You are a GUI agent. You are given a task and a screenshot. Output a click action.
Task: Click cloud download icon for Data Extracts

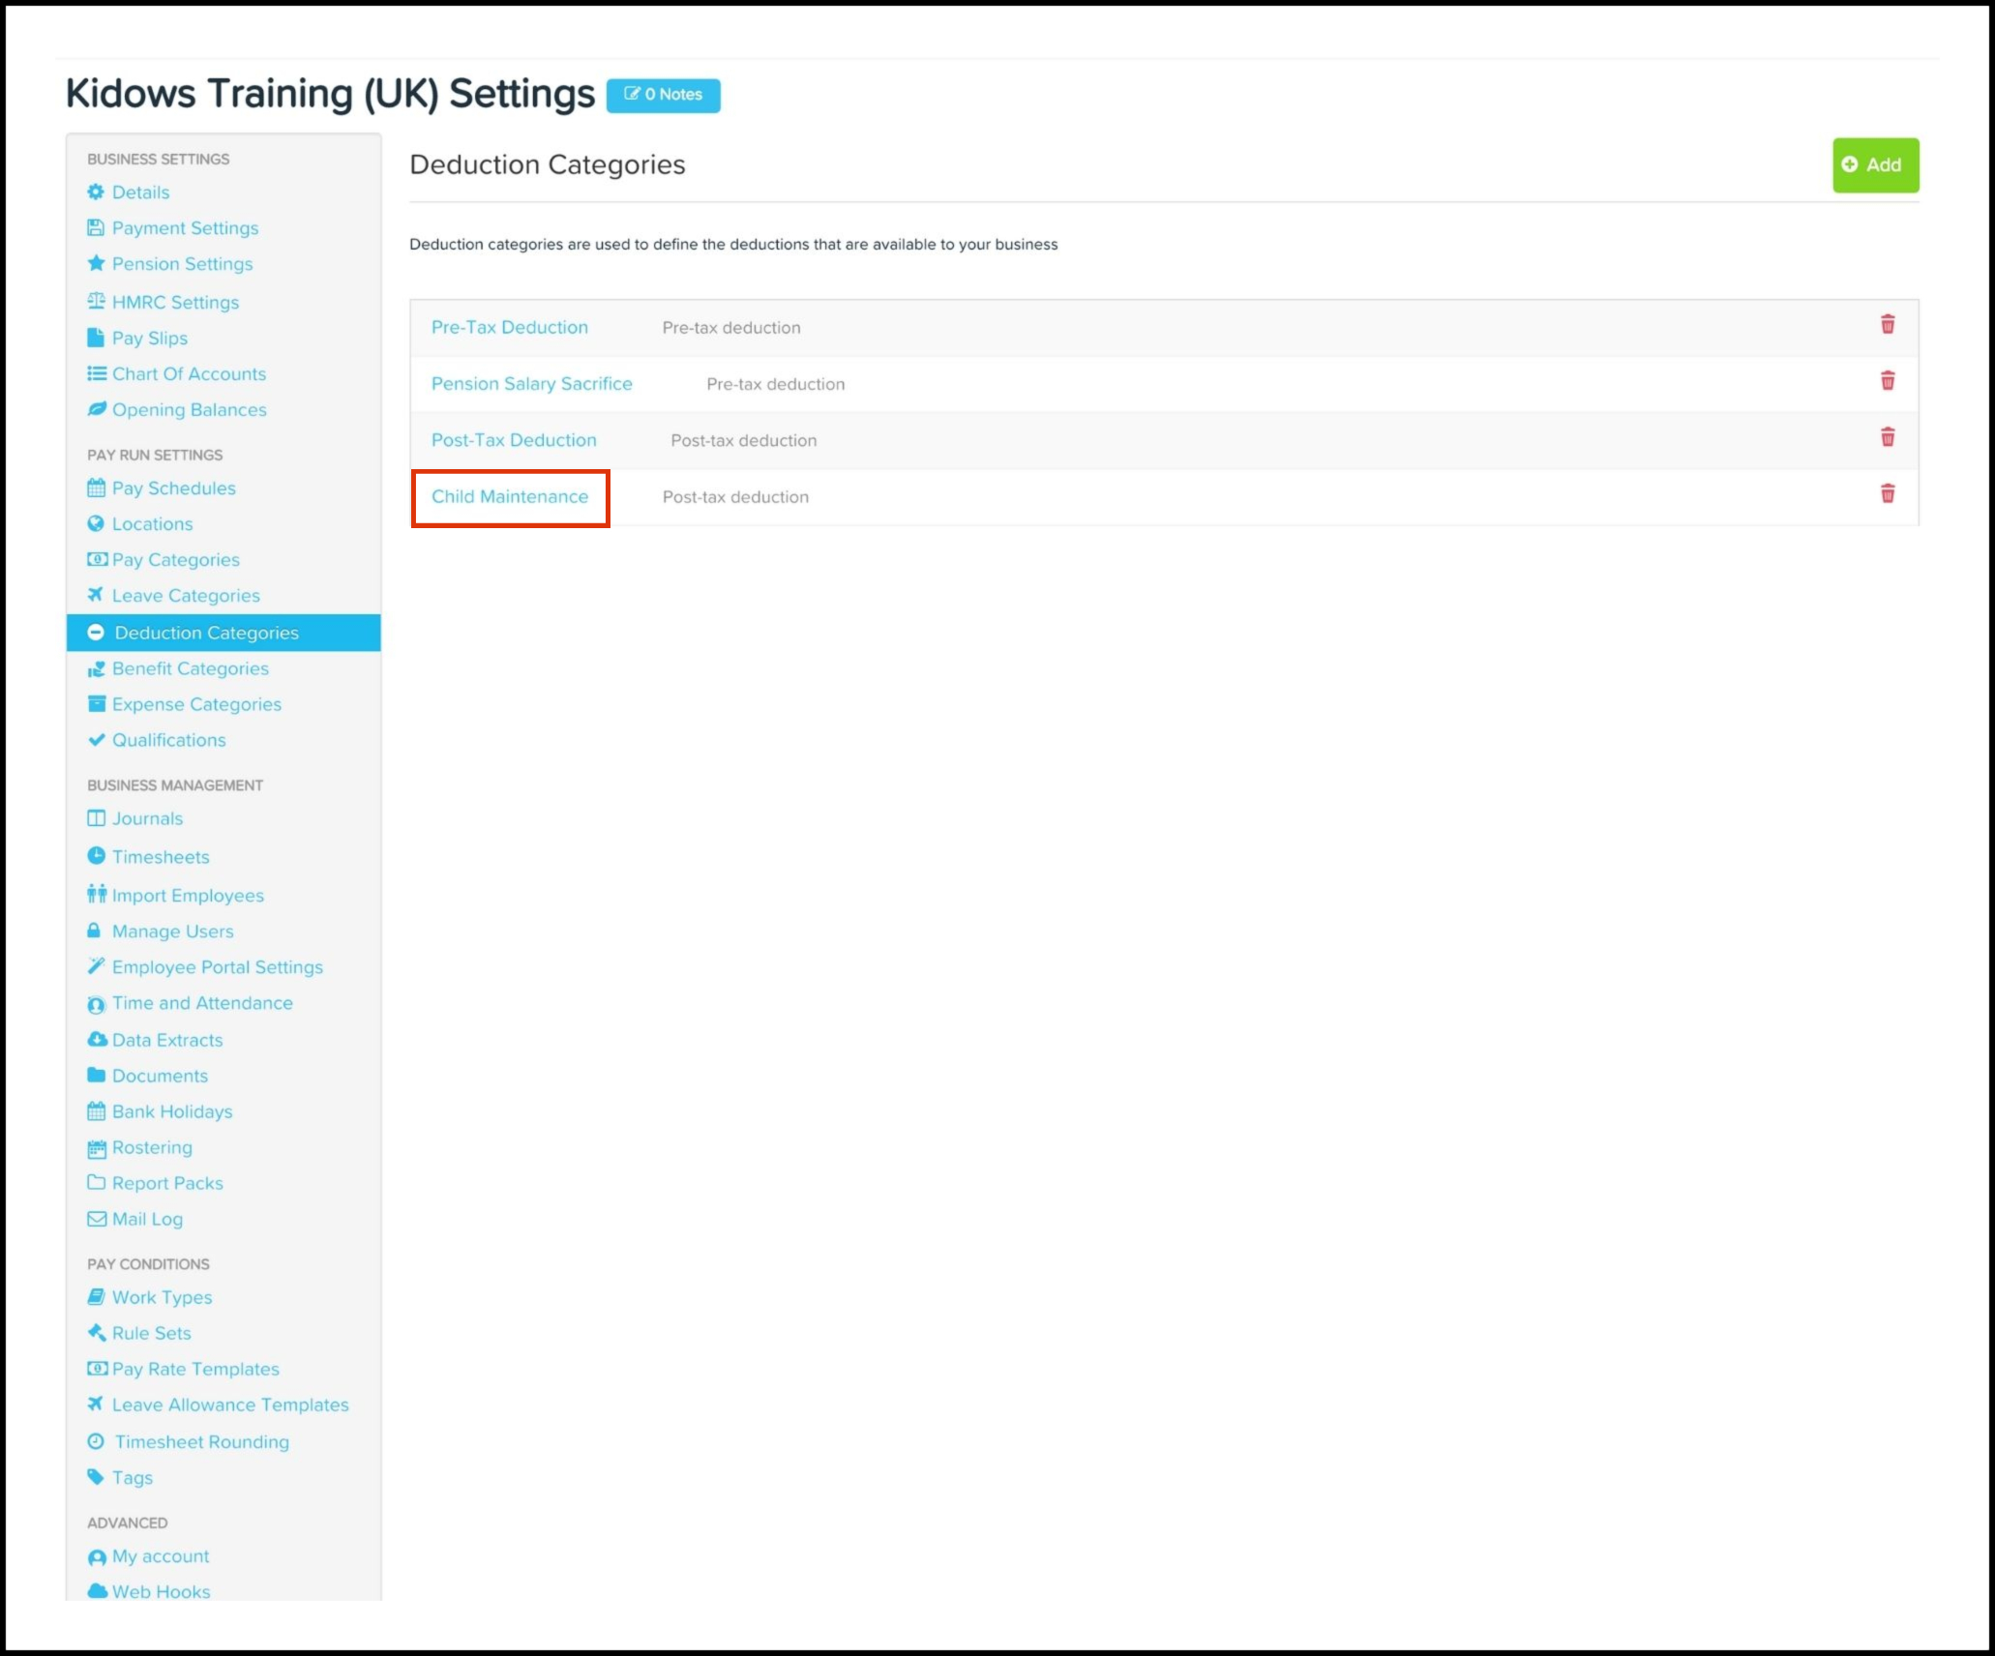(97, 1040)
